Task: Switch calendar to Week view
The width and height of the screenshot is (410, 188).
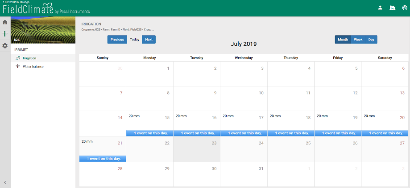Action: coord(358,40)
